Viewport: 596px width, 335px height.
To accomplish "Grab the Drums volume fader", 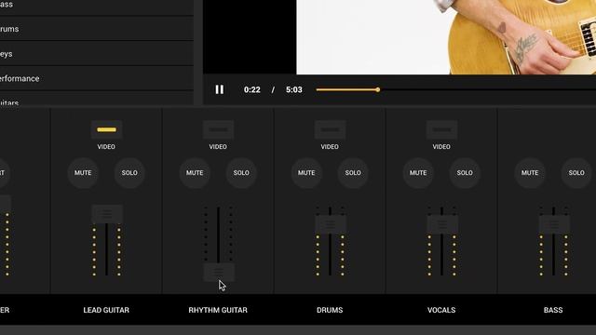I will click(x=331, y=224).
